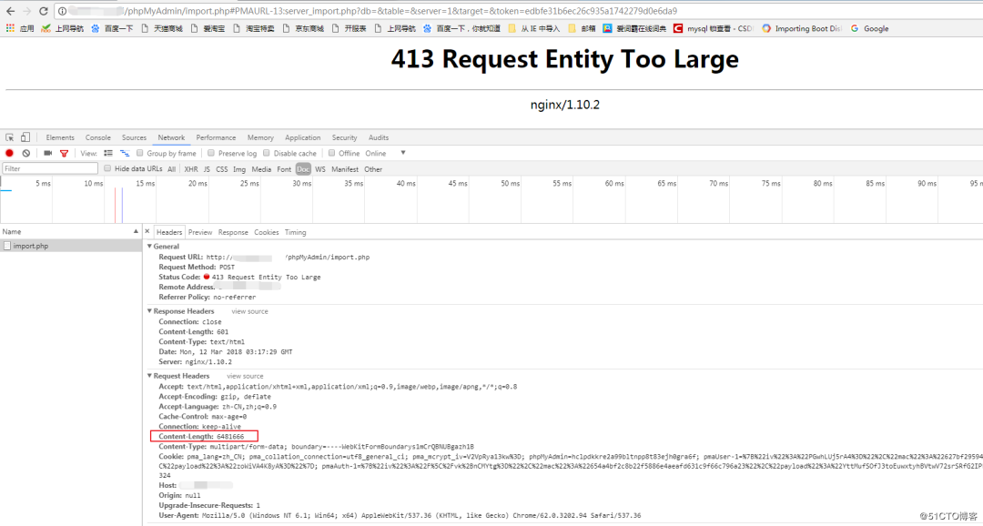Viewport: 983px width, 526px height.
Task: Open the Security panel
Action: [344, 137]
